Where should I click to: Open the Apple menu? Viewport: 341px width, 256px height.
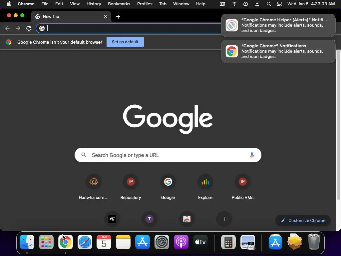9,4
